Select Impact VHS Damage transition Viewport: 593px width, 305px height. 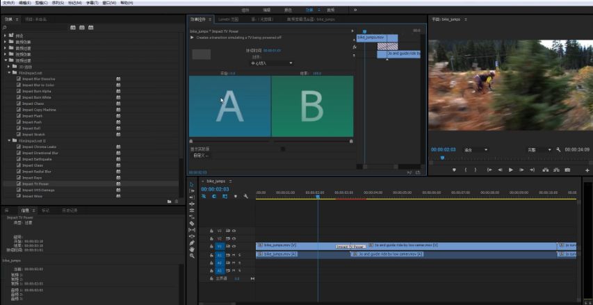click(x=38, y=190)
